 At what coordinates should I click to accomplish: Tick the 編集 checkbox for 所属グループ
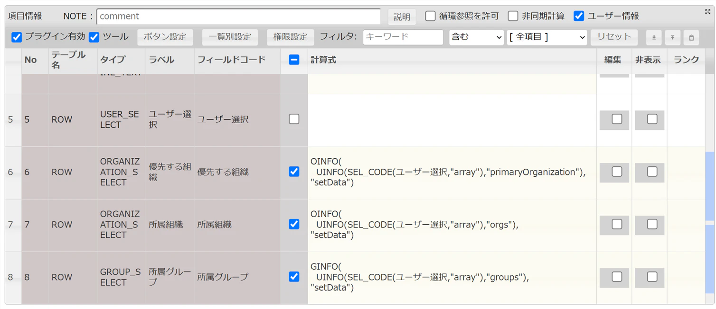point(617,277)
